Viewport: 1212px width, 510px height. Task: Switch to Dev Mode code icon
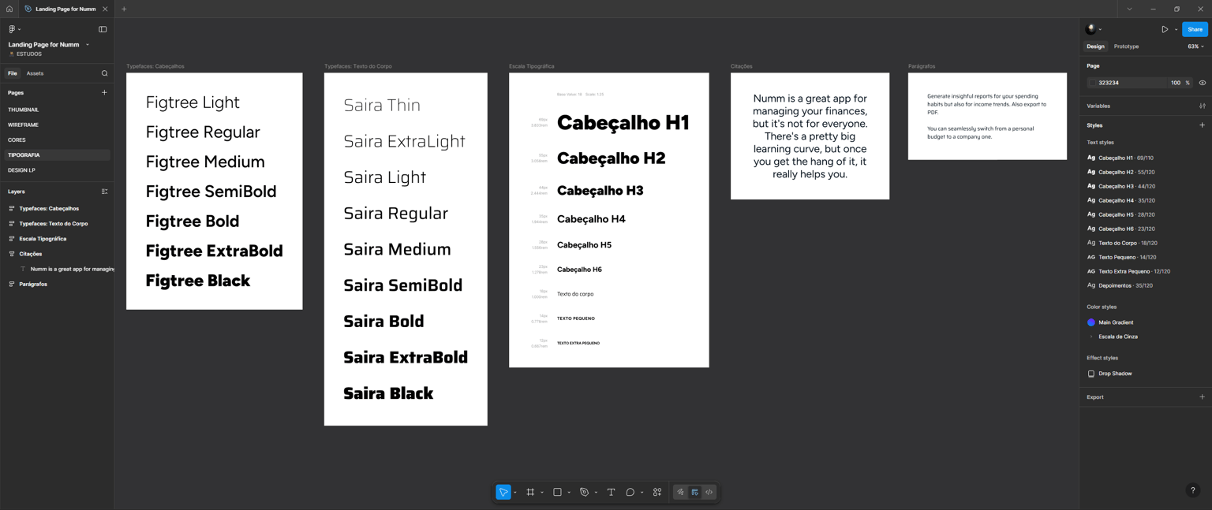tap(709, 492)
